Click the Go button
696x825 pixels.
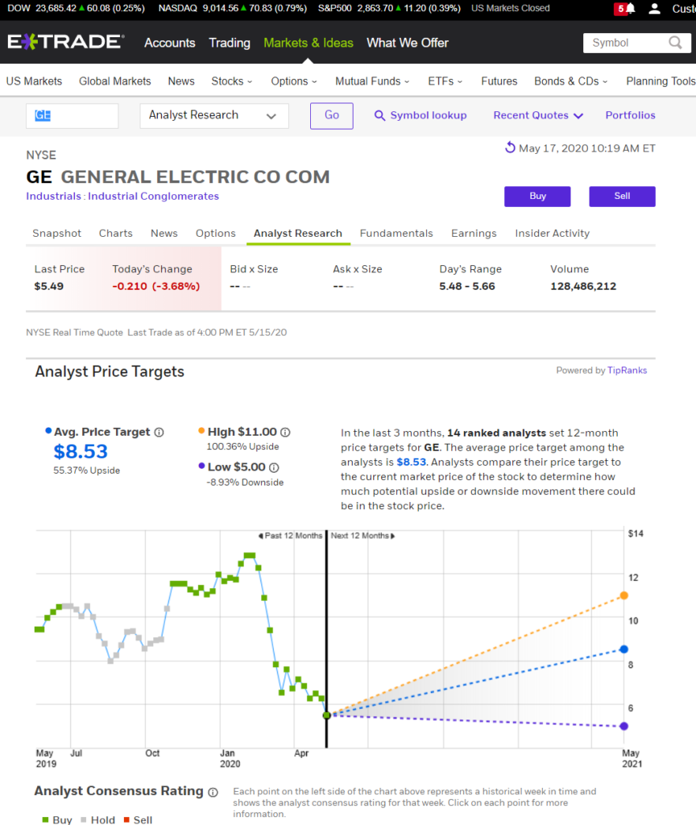331,116
